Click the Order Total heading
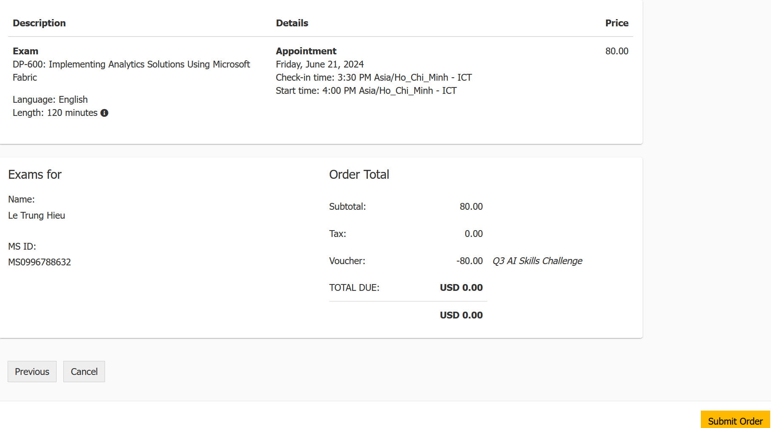The width and height of the screenshot is (771, 428). pos(359,175)
